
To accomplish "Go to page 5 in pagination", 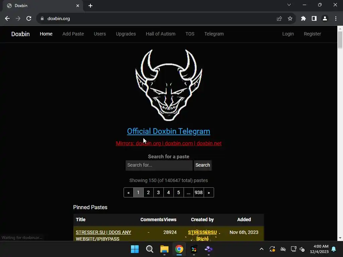I will [x=179, y=192].
